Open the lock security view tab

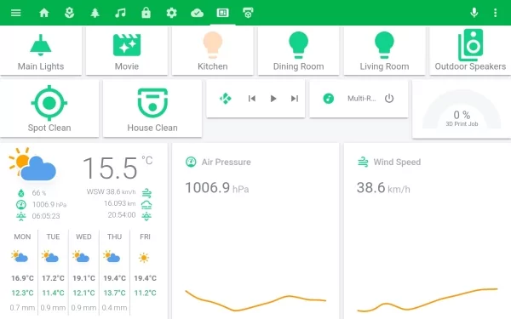(x=146, y=13)
